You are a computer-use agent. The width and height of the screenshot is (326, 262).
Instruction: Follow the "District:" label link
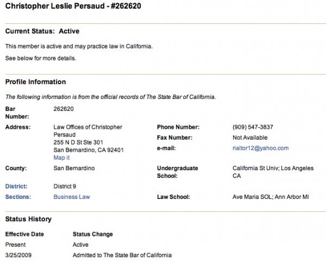click(16, 186)
